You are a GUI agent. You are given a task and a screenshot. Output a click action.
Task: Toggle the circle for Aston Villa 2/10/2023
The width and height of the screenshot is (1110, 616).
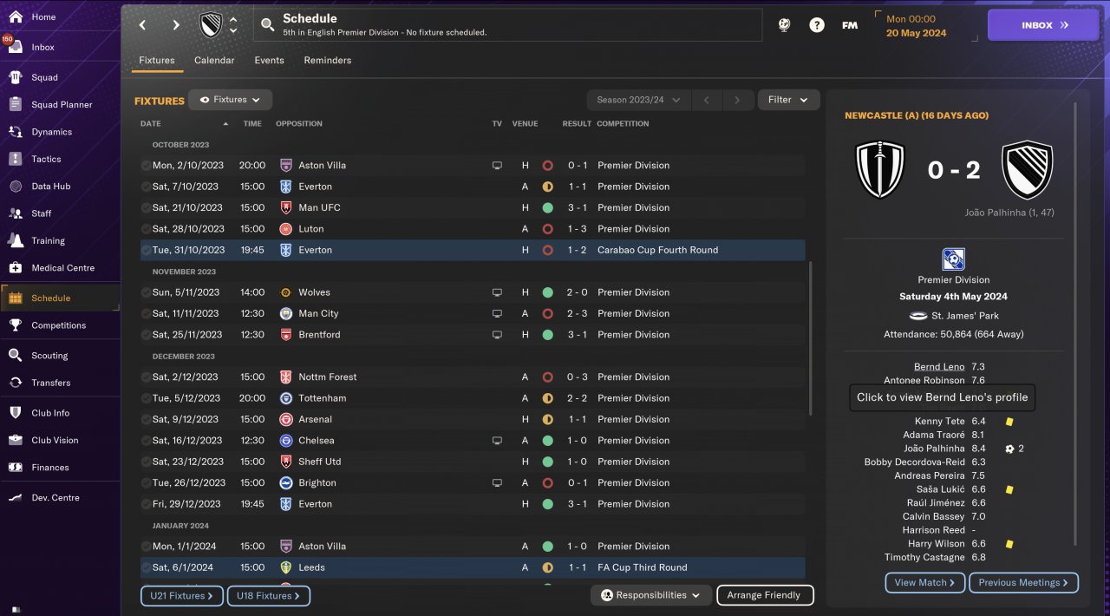pyautogui.click(x=146, y=165)
